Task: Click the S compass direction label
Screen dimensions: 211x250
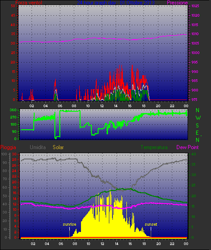Action: pos(198,126)
